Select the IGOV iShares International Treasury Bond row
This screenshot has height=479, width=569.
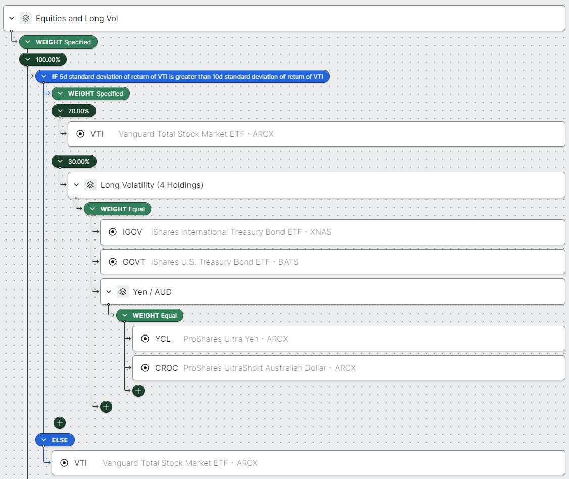click(x=333, y=232)
